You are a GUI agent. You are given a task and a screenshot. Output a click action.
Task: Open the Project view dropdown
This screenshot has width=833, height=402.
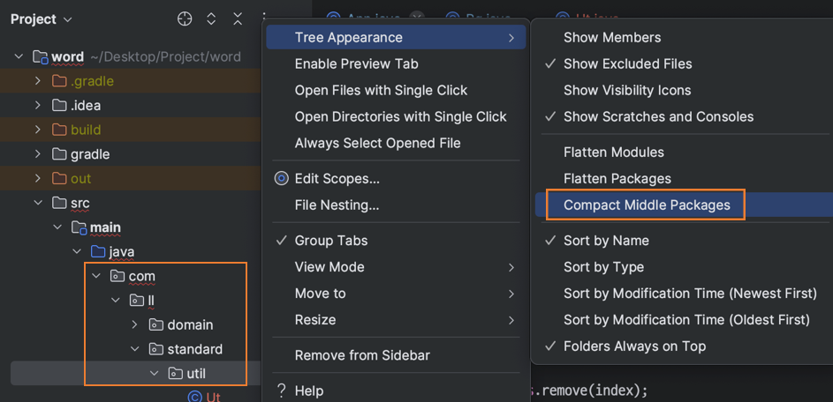(42, 19)
